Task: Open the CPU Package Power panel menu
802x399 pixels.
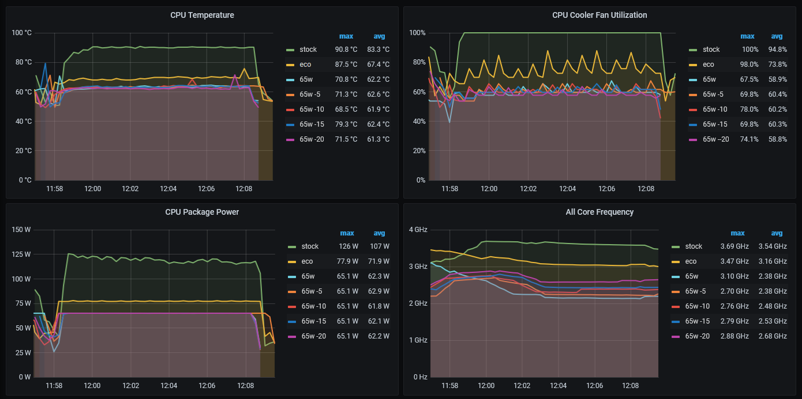Action: point(202,212)
